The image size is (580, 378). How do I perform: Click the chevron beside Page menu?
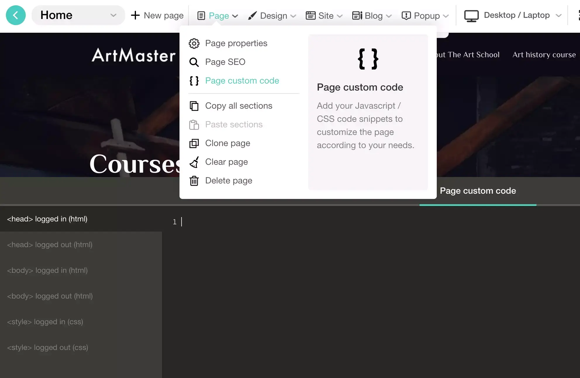click(235, 16)
